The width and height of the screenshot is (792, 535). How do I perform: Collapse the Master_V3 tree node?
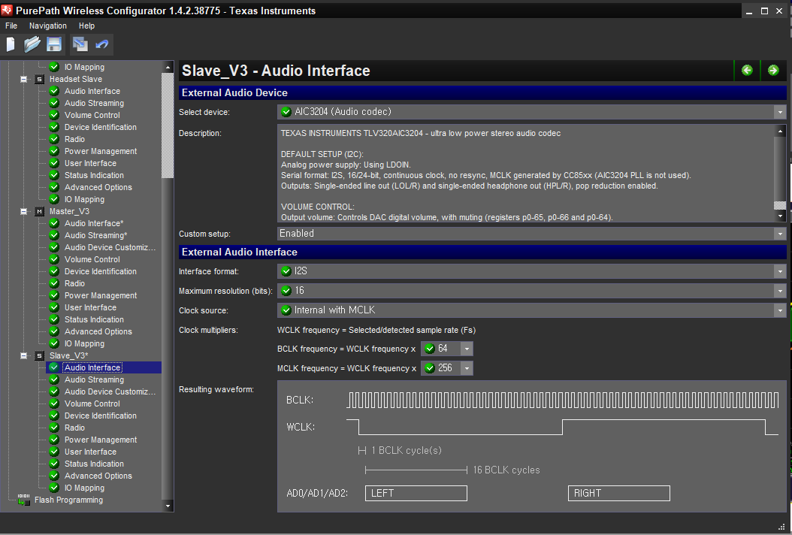(x=24, y=211)
